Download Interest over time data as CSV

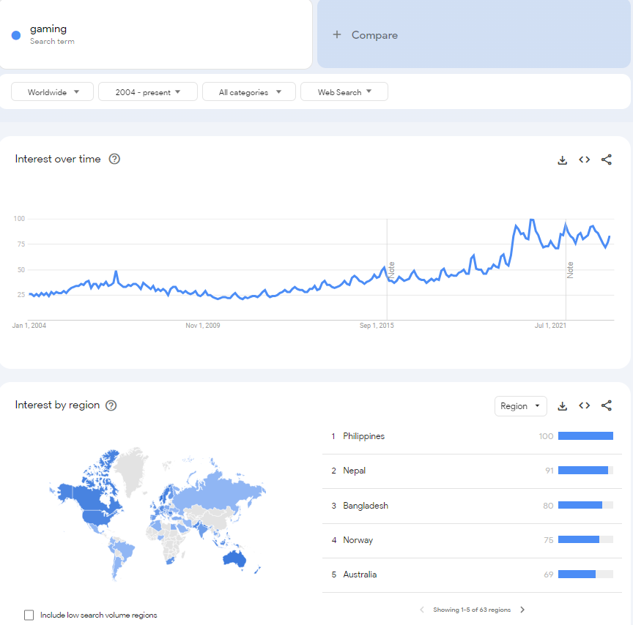pyautogui.click(x=563, y=160)
